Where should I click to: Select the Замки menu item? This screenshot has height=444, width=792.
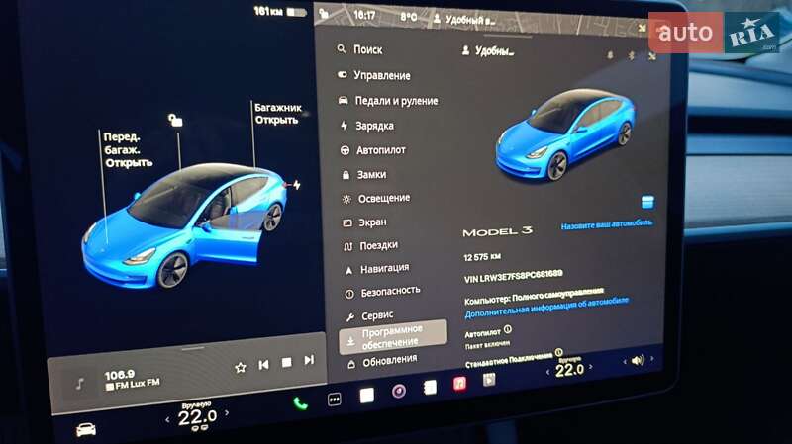coord(364,175)
